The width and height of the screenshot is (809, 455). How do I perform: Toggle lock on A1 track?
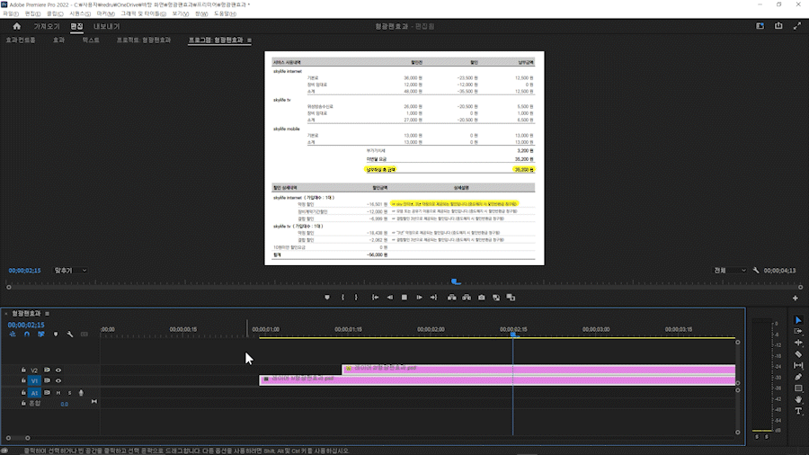tap(23, 393)
